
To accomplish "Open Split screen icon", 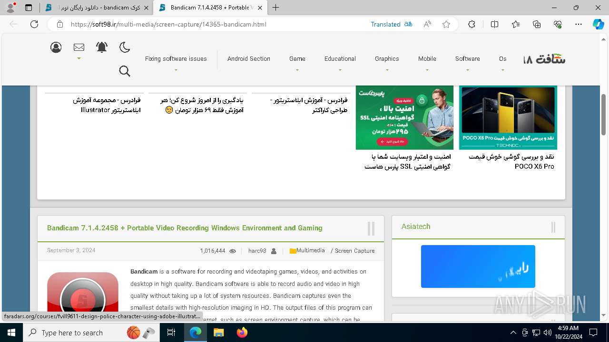I will click(x=494, y=24).
